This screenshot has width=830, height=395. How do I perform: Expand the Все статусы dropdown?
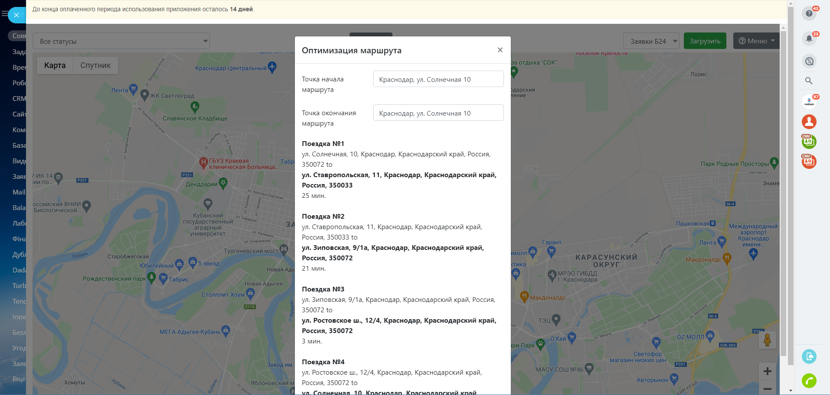point(121,41)
